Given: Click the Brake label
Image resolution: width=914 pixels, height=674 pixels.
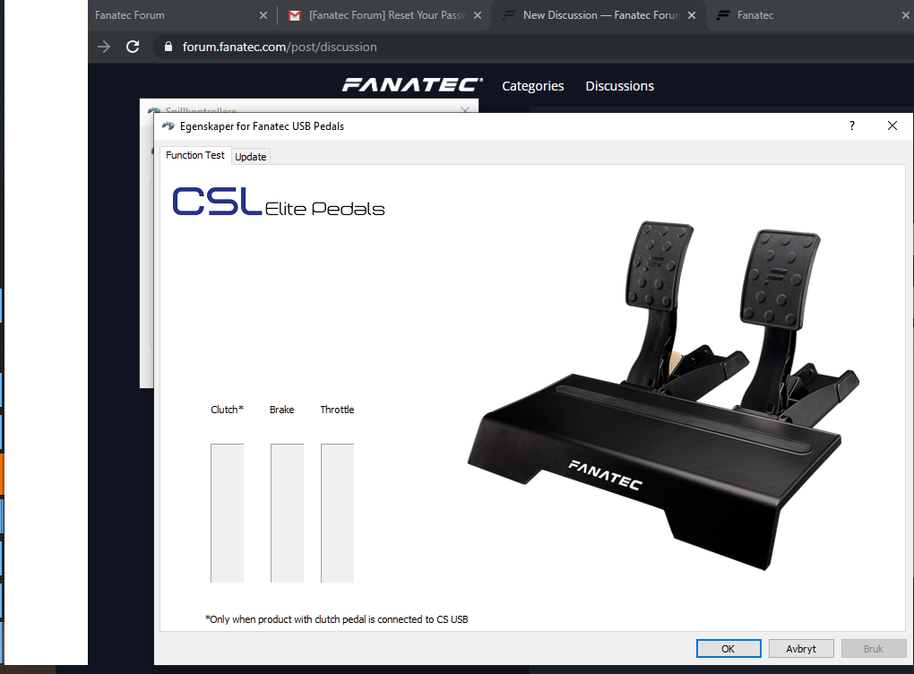Looking at the screenshot, I should 281,410.
